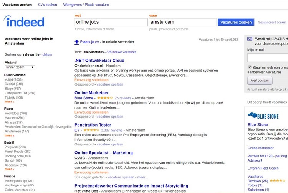Open 'Foto's (3)' in Blue Stone panel
The height and width of the screenshot is (193, 288).
tap(255, 185)
